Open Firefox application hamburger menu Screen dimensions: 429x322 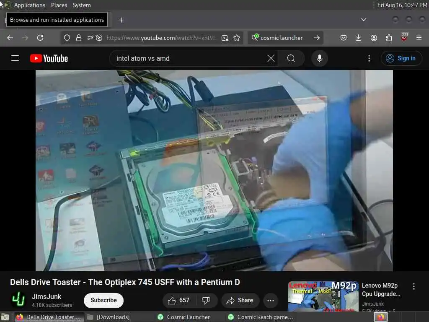[419, 38]
